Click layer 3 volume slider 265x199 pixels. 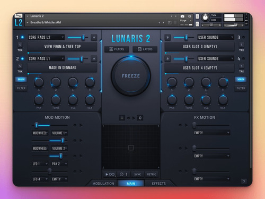pos(184,37)
